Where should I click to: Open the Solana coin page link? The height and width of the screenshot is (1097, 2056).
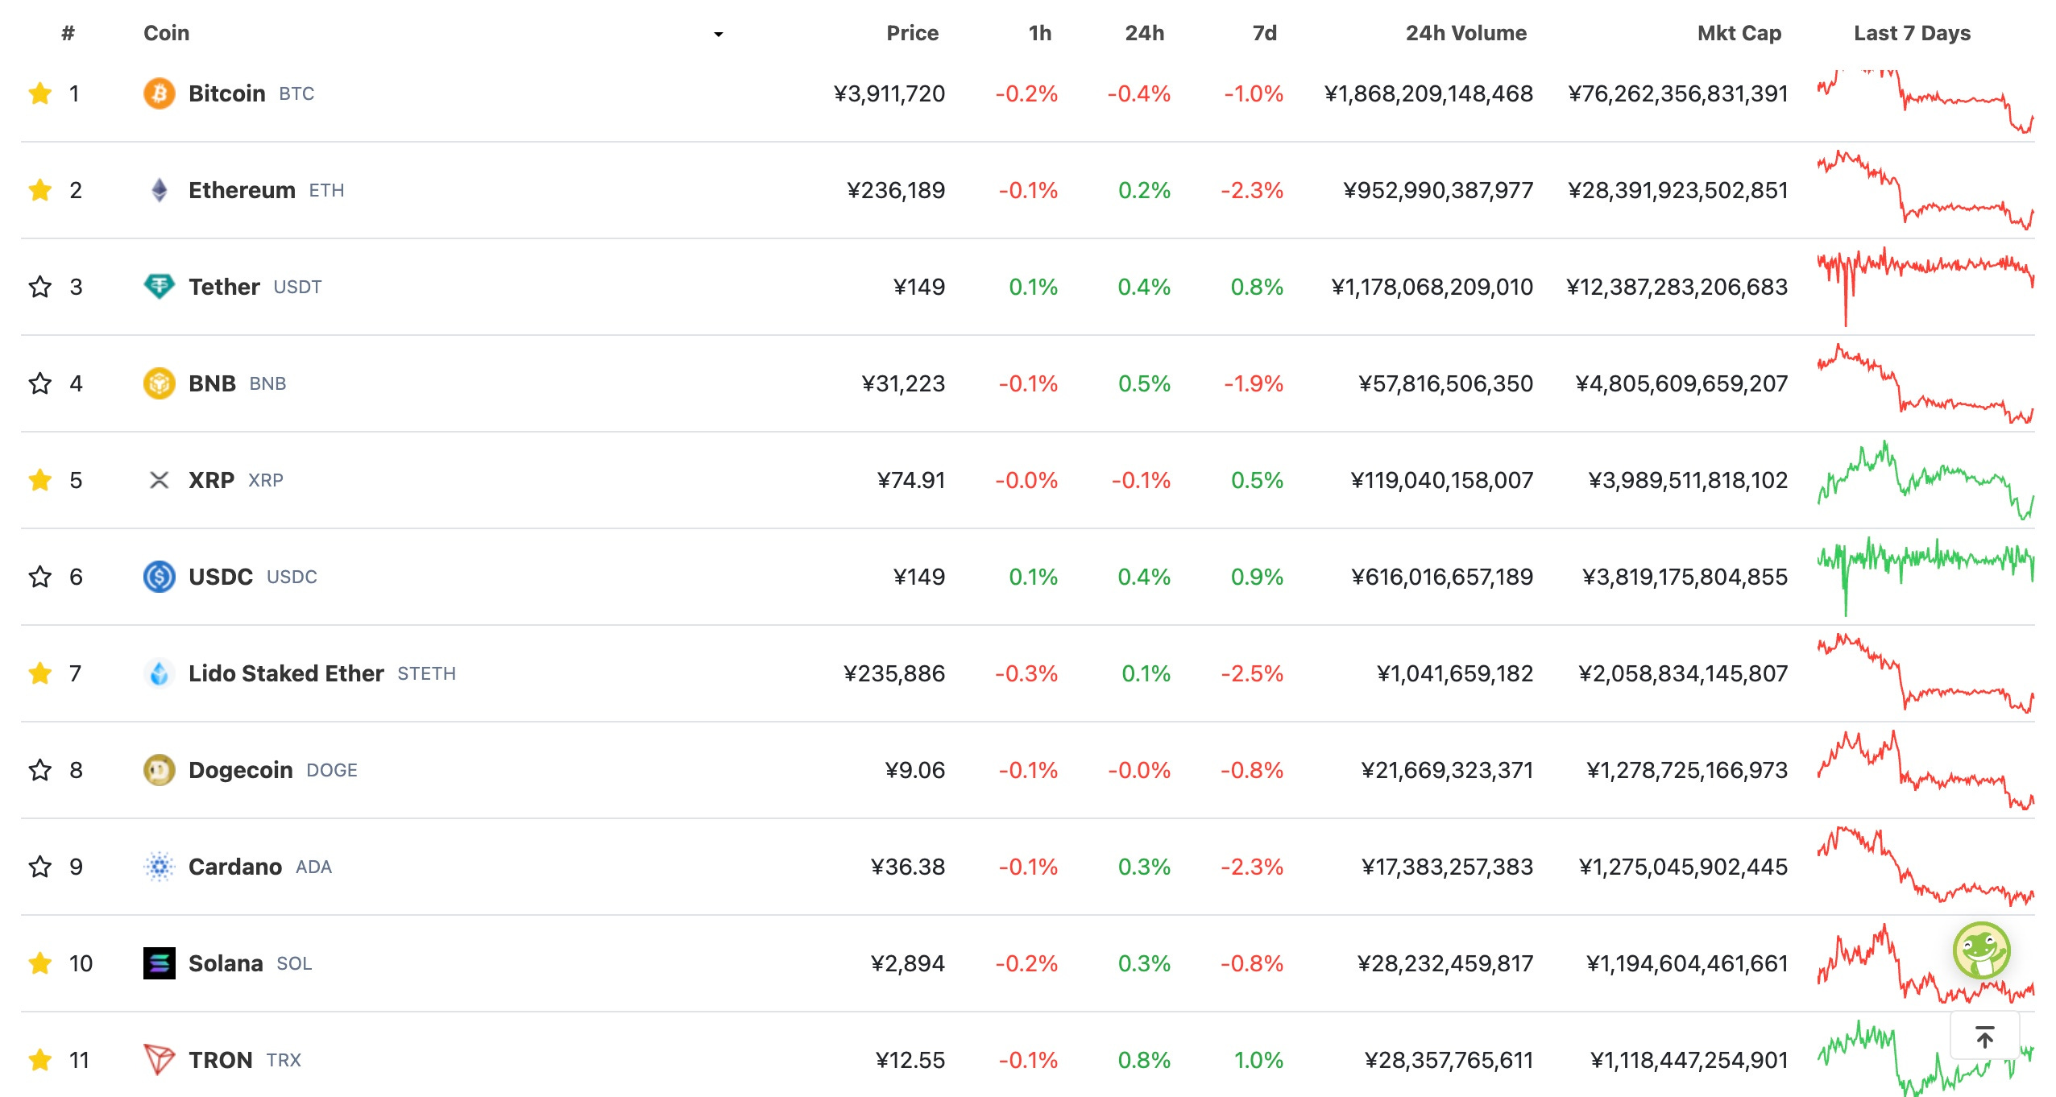coord(226,963)
